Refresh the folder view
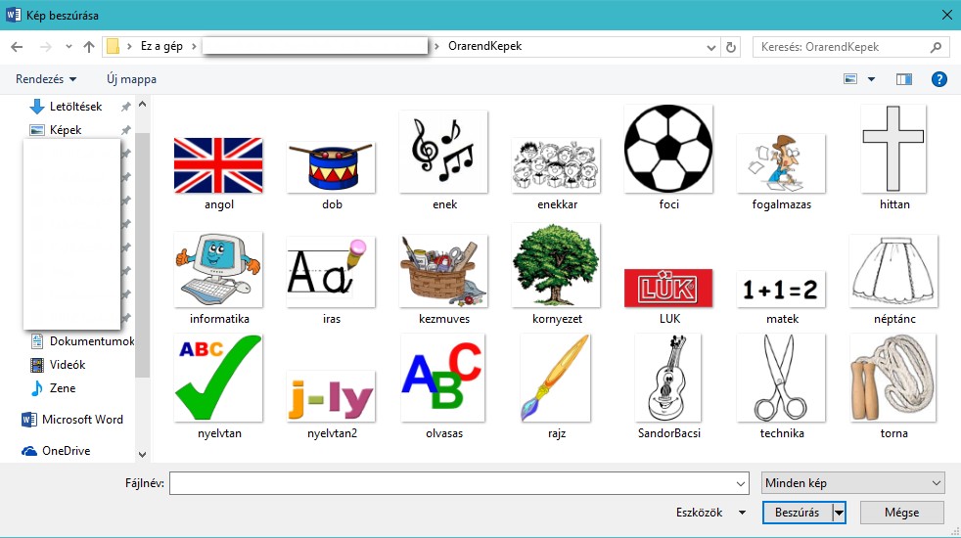The image size is (961, 538). [x=731, y=47]
